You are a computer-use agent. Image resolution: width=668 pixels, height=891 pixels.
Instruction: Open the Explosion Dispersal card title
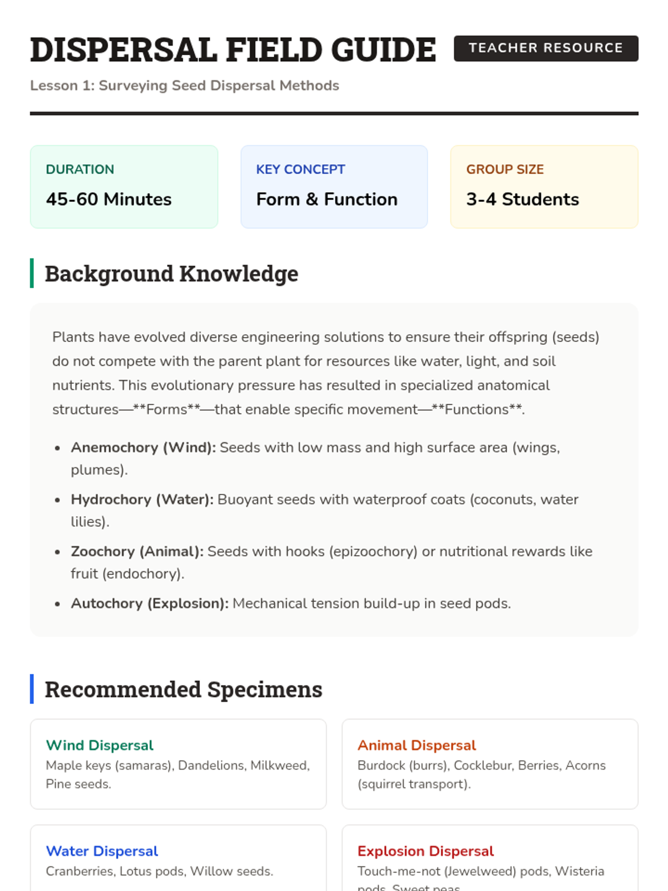425,851
